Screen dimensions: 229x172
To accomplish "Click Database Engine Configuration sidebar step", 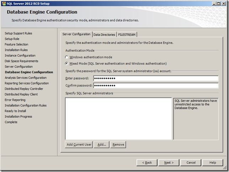I will tap(29, 72).
